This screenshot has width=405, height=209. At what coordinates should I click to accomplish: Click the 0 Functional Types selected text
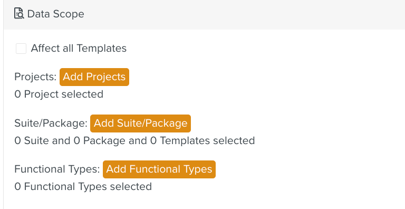coord(83,186)
